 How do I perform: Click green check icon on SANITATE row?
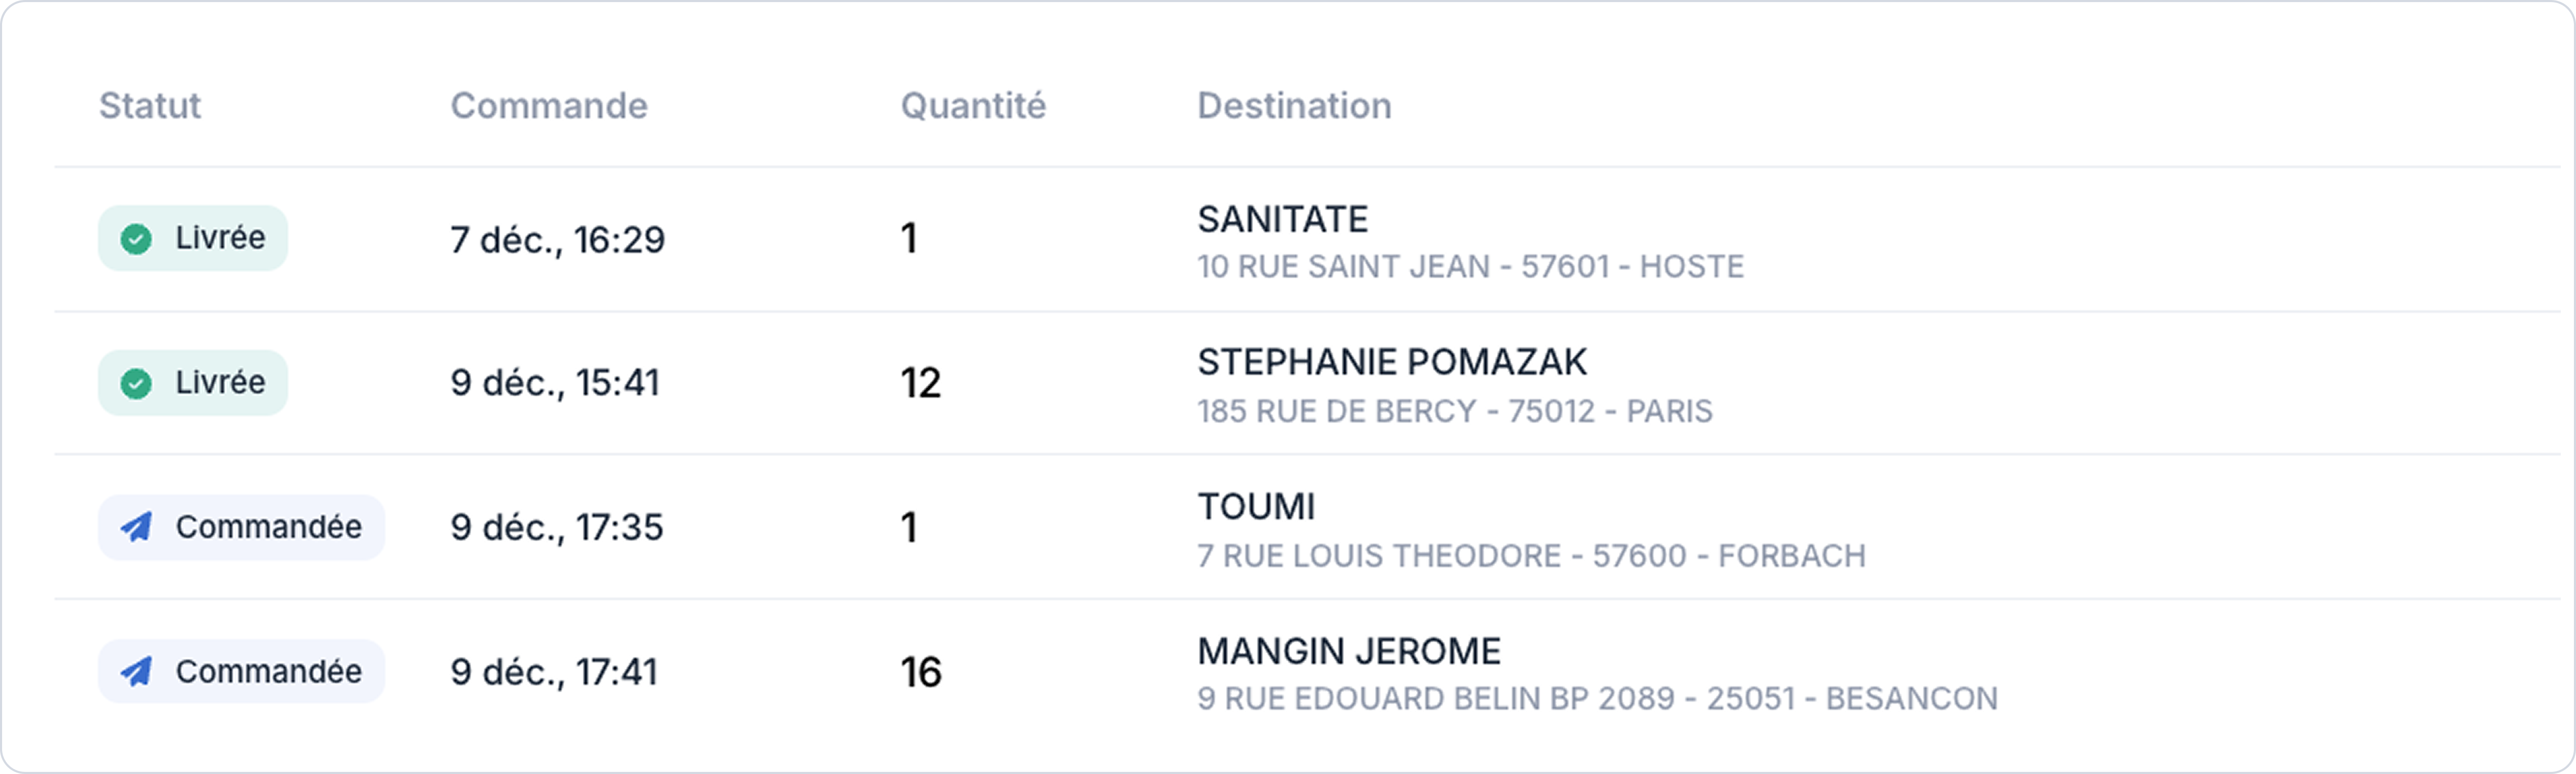(136, 239)
